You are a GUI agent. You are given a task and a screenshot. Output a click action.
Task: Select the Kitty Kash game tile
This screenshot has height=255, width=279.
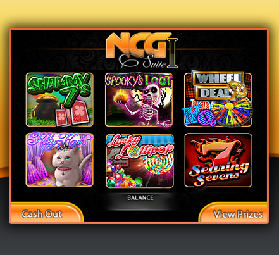[x=59, y=160]
